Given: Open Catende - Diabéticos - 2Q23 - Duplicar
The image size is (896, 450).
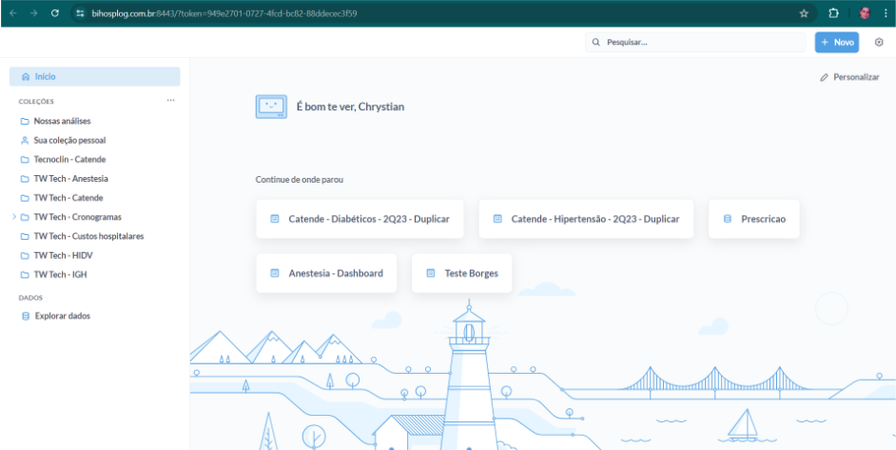Looking at the screenshot, I should click(x=360, y=219).
